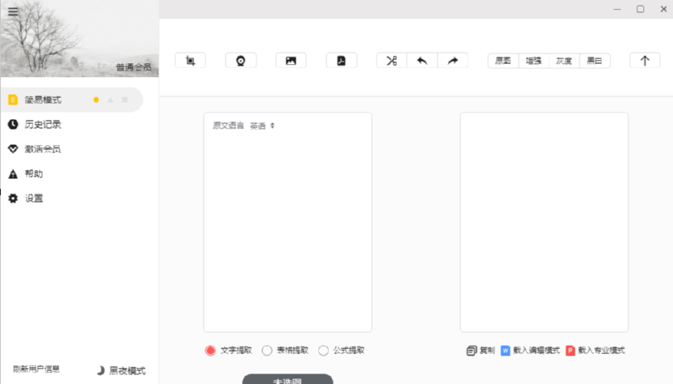Open the 原文语言 language dropdown
Image resolution: width=673 pixels, height=384 pixels.
[262, 126]
